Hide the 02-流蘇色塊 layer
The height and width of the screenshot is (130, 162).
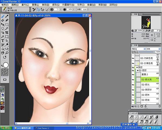[133, 58]
